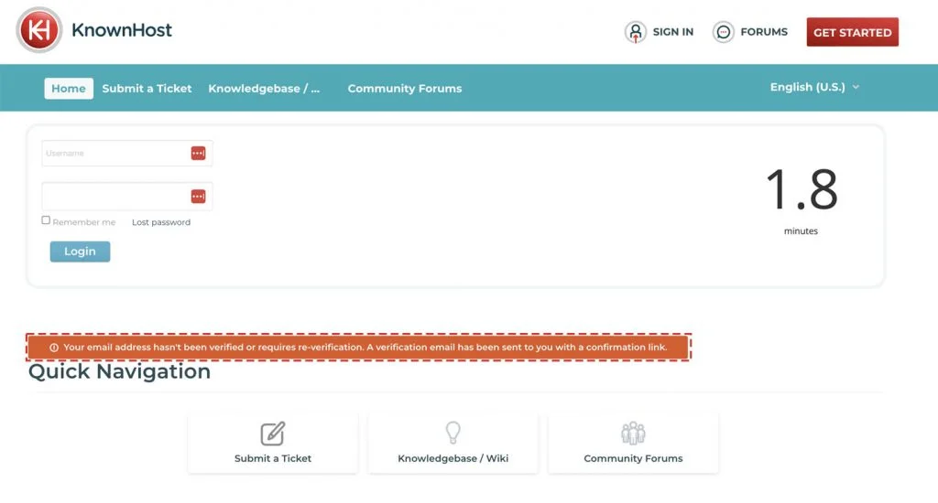Toggle the Remember me checkbox
Screen dimensions: 938x503
[x=46, y=220]
